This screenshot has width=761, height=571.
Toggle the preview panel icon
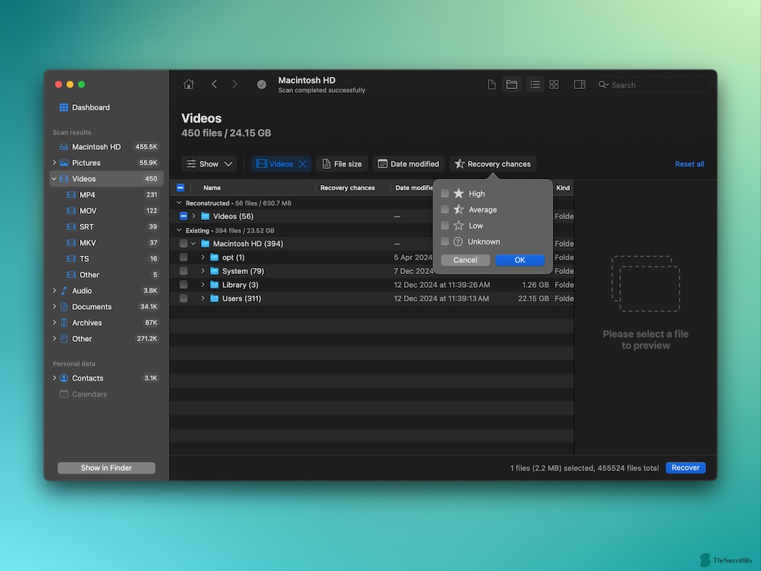click(x=579, y=85)
